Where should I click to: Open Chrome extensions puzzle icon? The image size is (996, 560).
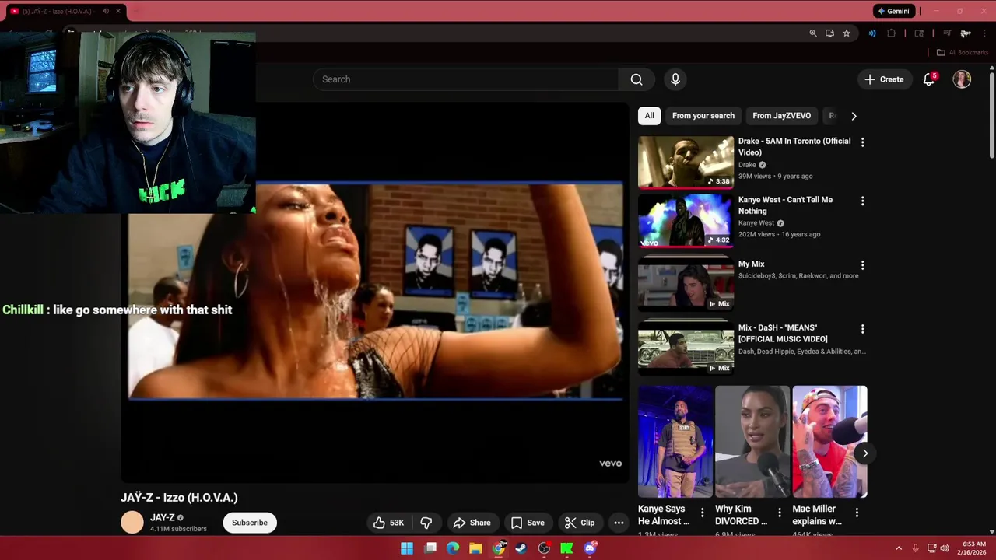[892, 33]
